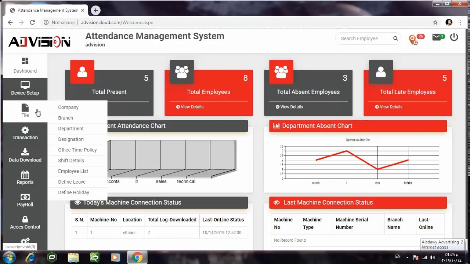This screenshot has height=264, width=470.
Task: Click the ADVISION logo
Action: click(39, 42)
